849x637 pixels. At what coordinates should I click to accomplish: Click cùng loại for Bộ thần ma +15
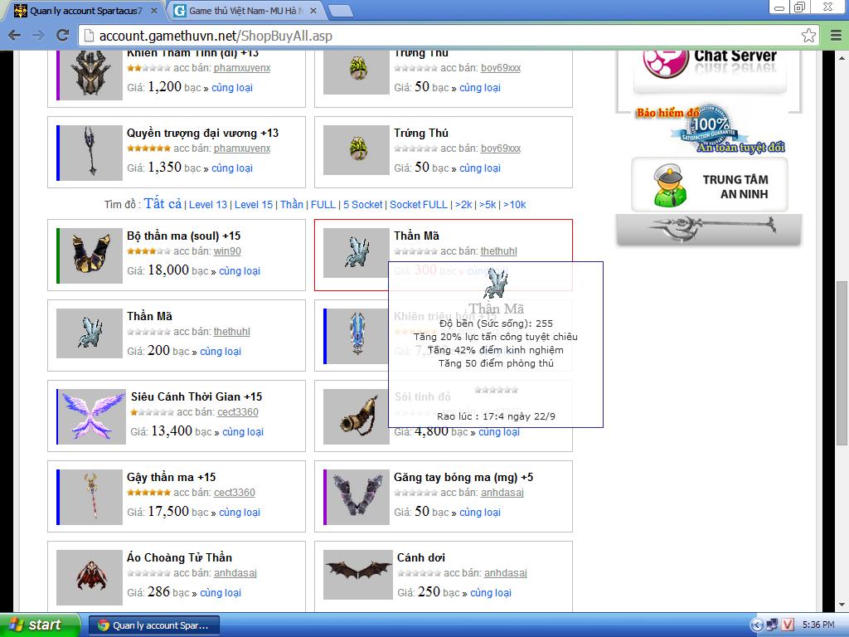click(240, 271)
